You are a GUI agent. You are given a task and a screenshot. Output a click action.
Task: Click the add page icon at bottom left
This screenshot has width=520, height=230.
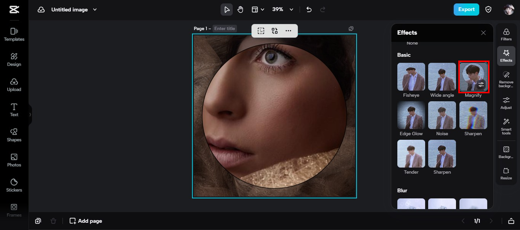click(x=38, y=221)
